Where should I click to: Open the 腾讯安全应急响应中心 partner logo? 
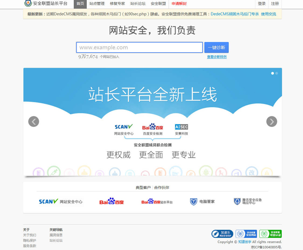pyautogui.click(x=248, y=201)
